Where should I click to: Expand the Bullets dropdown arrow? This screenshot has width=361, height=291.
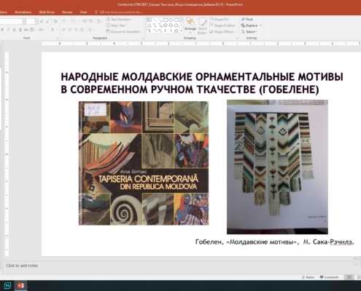[68, 21]
